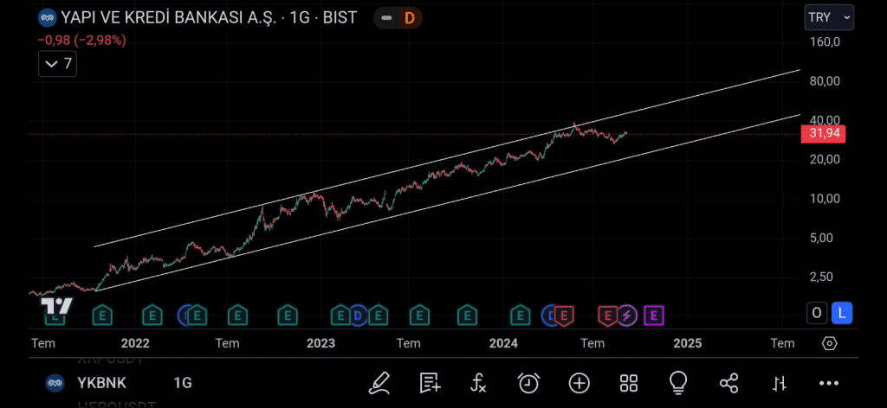Toggle the L logarithmic scale button
Viewport: 887px width, 408px height.
(x=842, y=313)
